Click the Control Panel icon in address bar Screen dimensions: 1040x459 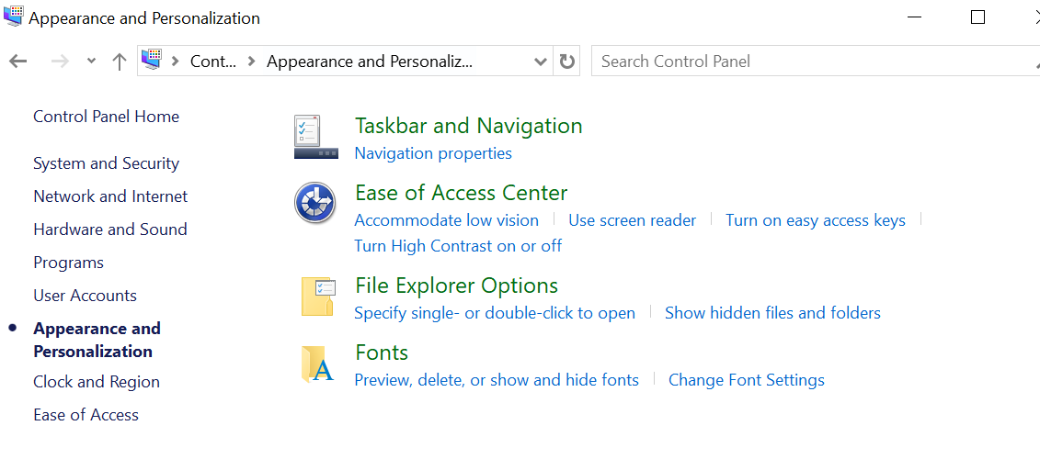click(x=153, y=61)
